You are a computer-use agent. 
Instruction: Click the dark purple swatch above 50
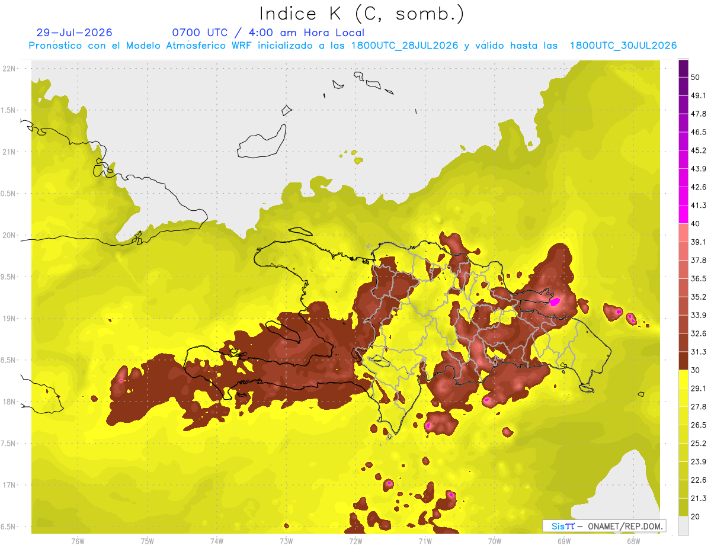pos(683,68)
